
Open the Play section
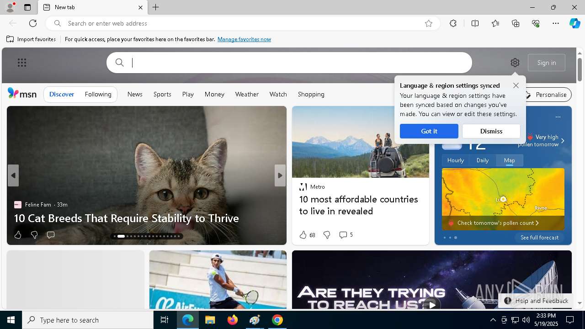click(x=188, y=94)
